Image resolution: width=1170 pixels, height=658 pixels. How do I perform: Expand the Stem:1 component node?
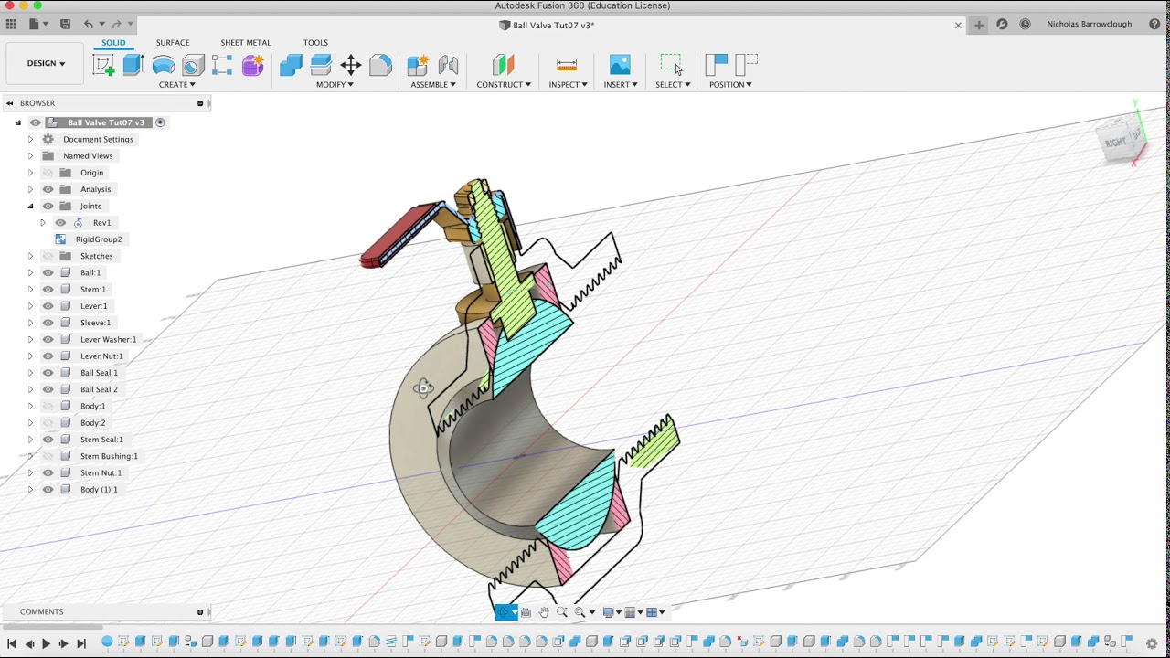[x=30, y=290]
